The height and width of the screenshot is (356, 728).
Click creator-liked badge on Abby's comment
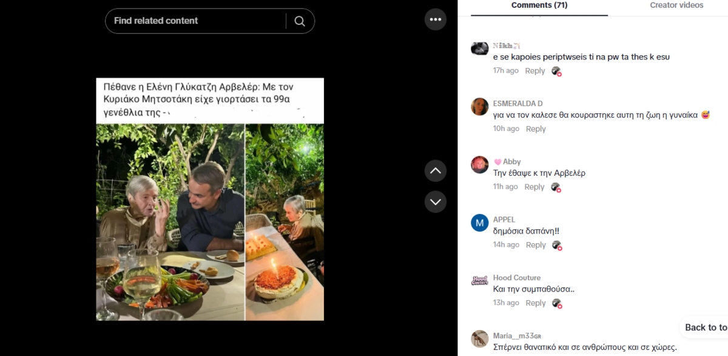[556, 187]
